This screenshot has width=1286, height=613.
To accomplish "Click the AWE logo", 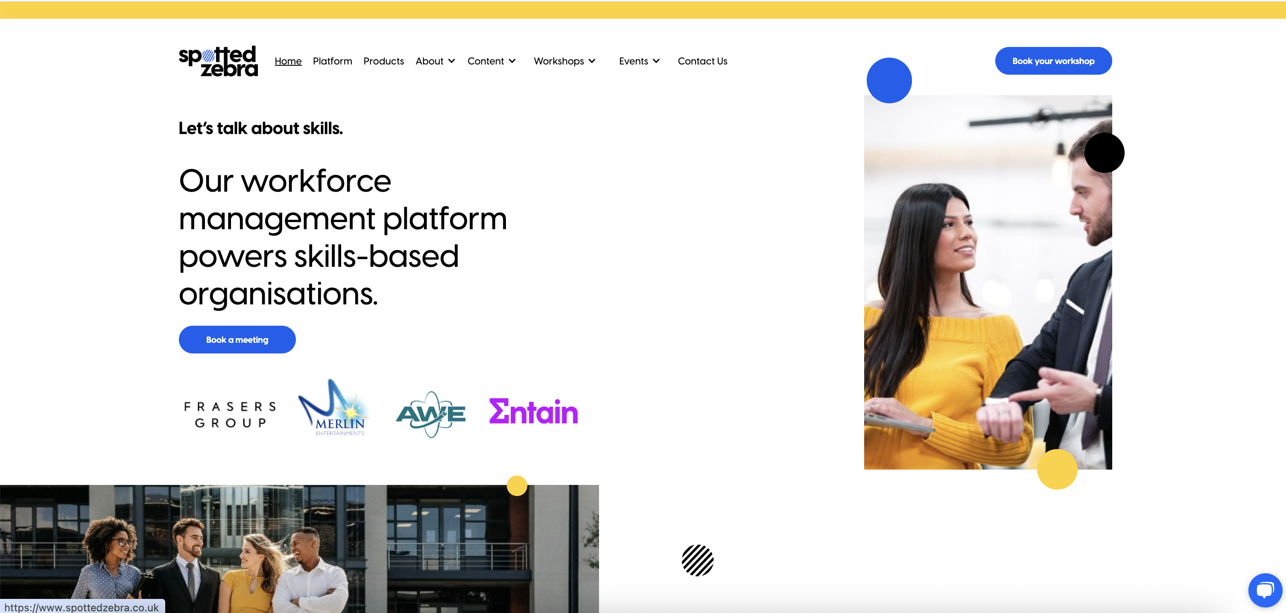I will pyautogui.click(x=430, y=414).
